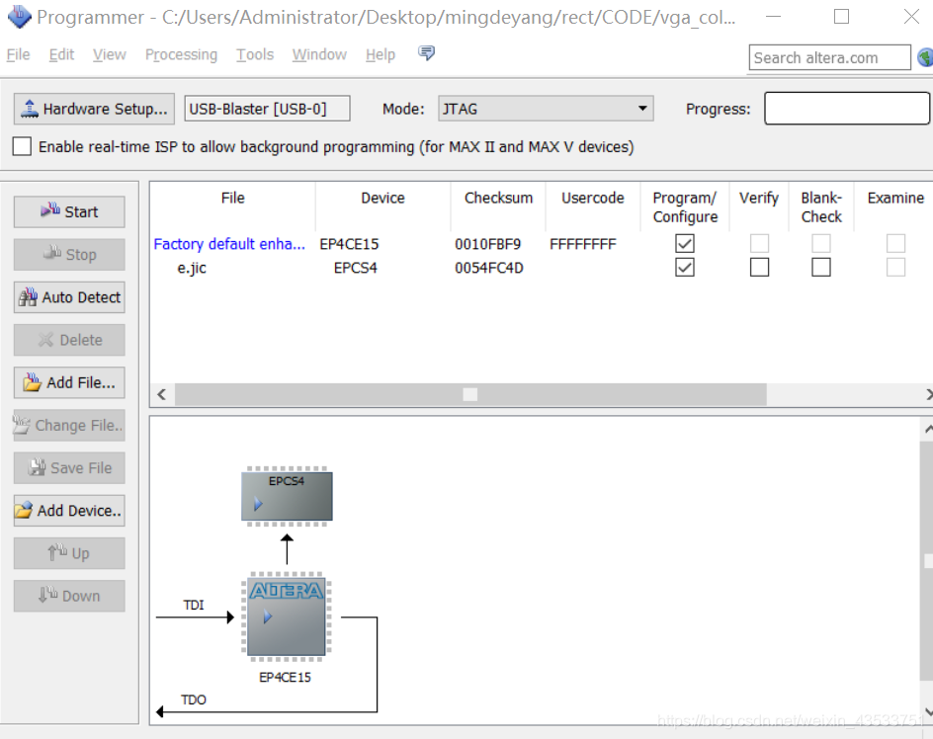The height and width of the screenshot is (739, 933).
Task: Open the View menu
Action: point(110,54)
